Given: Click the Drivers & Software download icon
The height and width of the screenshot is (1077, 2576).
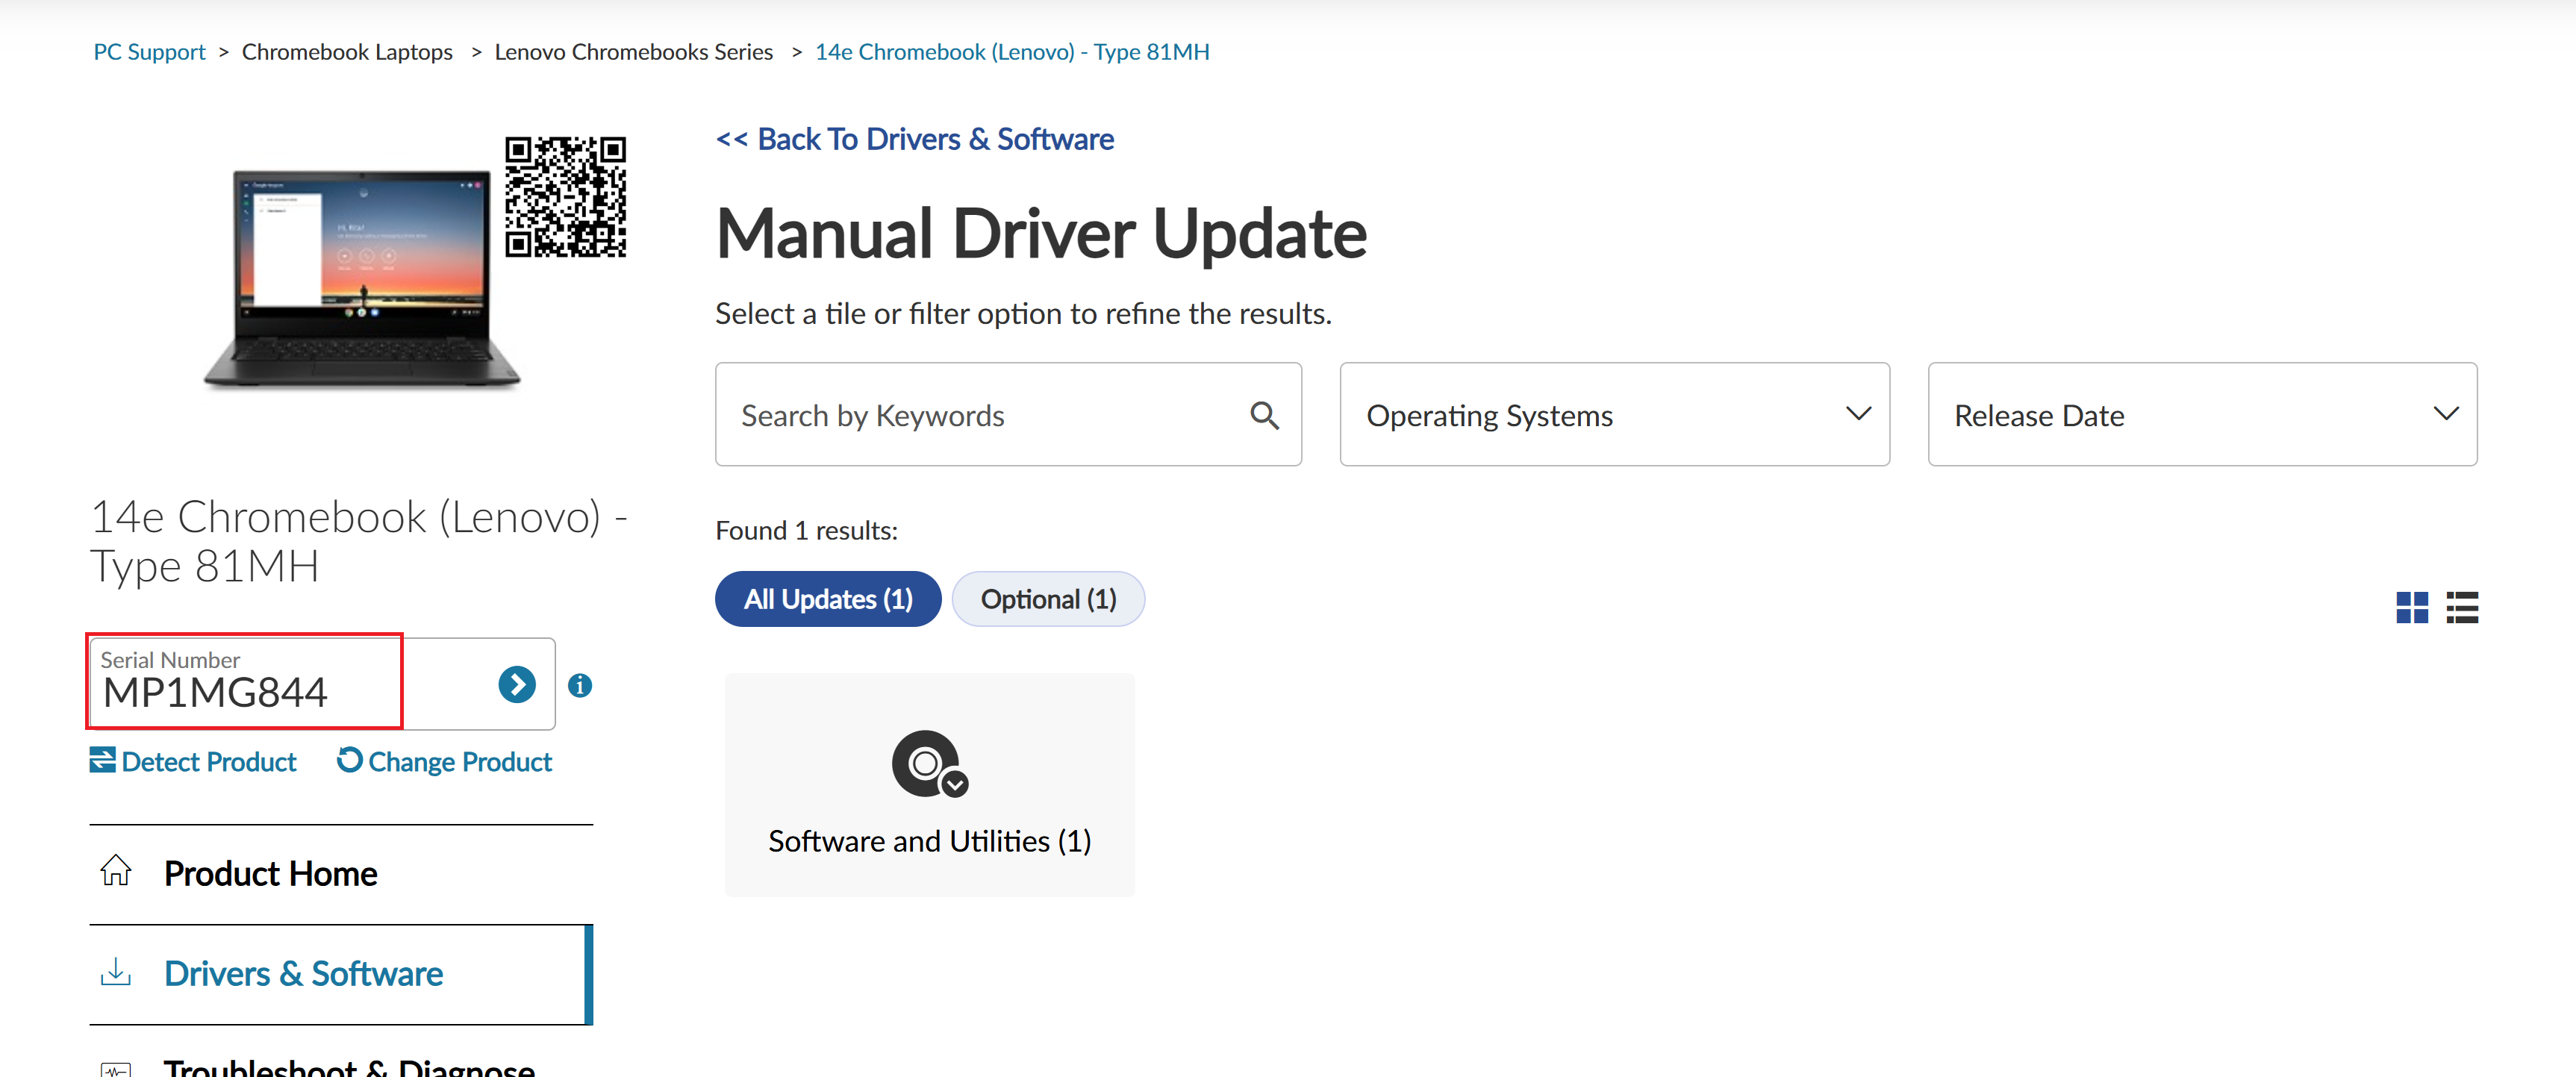Looking at the screenshot, I should point(116,972).
